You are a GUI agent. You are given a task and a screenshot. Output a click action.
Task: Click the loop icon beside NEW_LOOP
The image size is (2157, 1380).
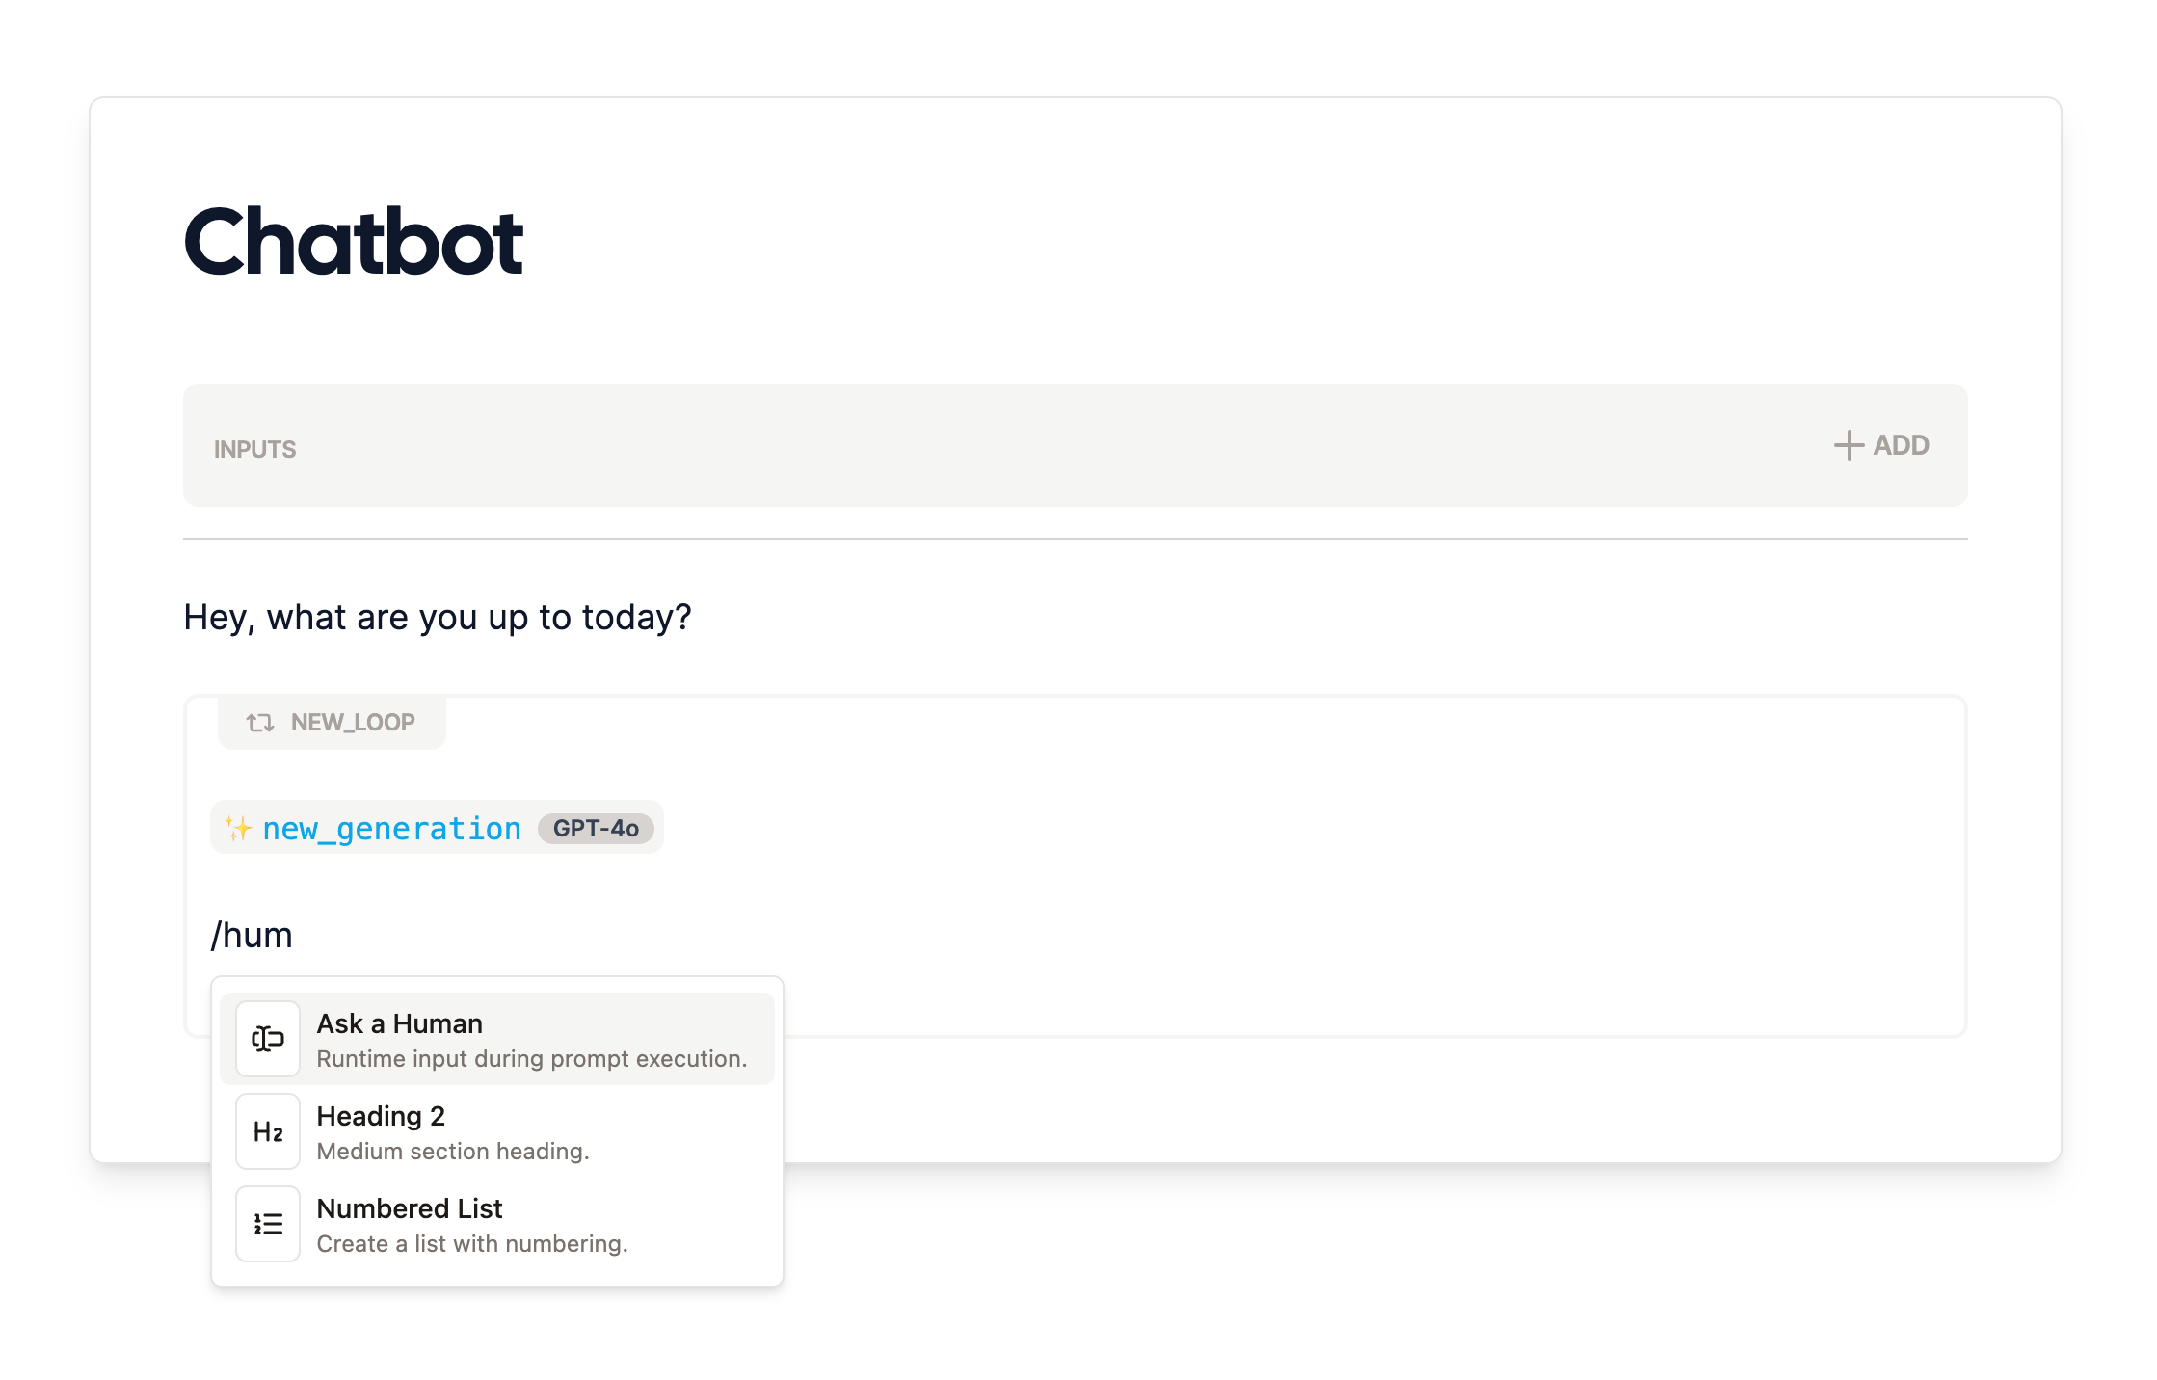click(258, 721)
